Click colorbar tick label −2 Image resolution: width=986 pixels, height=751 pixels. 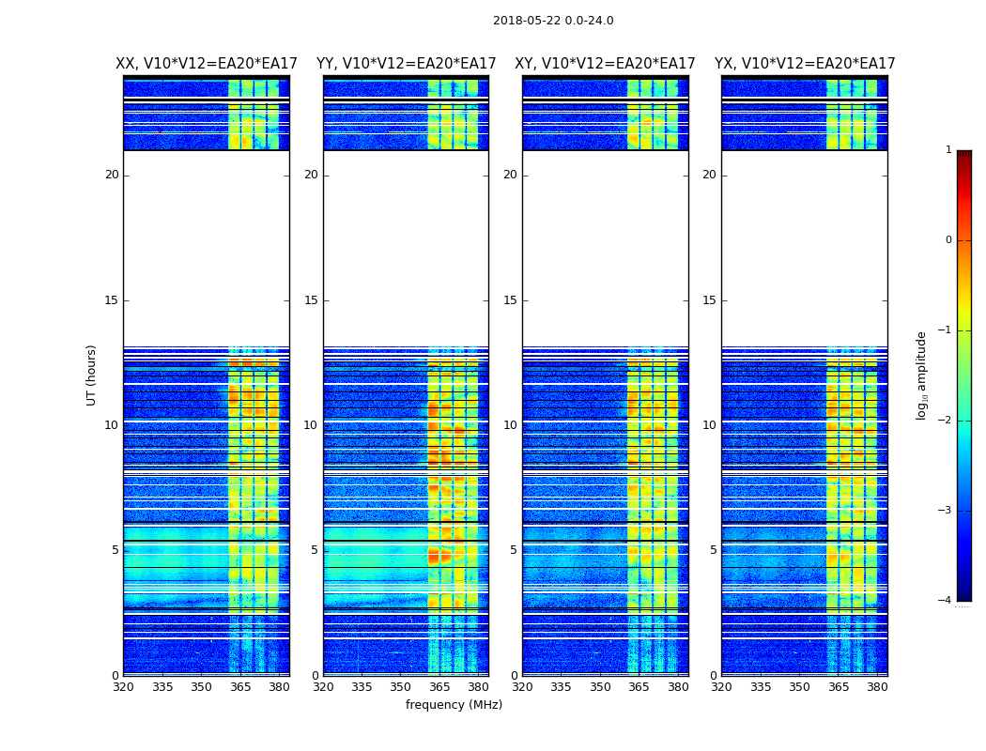(x=945, y=420)
